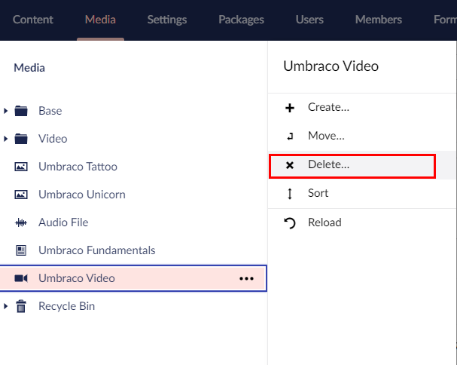Select the Umbraco Video tree row
The width and height of the screenshot is (457, 365).
(x=133, y=278)
